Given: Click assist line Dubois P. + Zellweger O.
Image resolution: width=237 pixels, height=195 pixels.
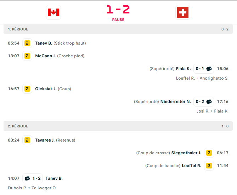Looking at the screenshot, I should tap(32, 188).
